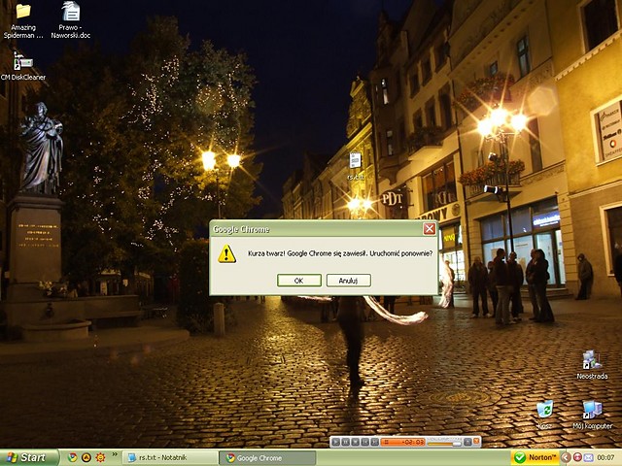Switch to rs.txt - Notatnik taskbar button

[170, 457]
